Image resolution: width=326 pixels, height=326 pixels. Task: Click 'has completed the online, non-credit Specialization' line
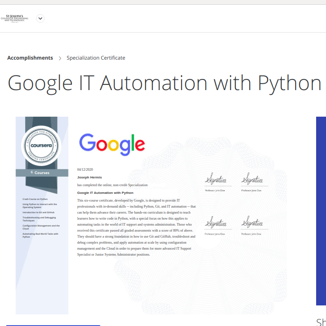112,185
